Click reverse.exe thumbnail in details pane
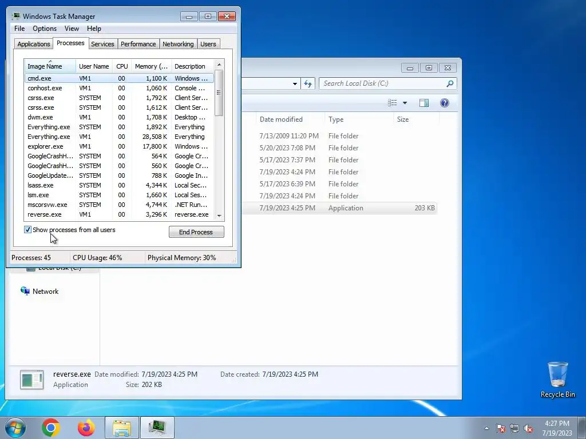Image resolution: width=586 pixels, height=439 pixels. point(32,380)
